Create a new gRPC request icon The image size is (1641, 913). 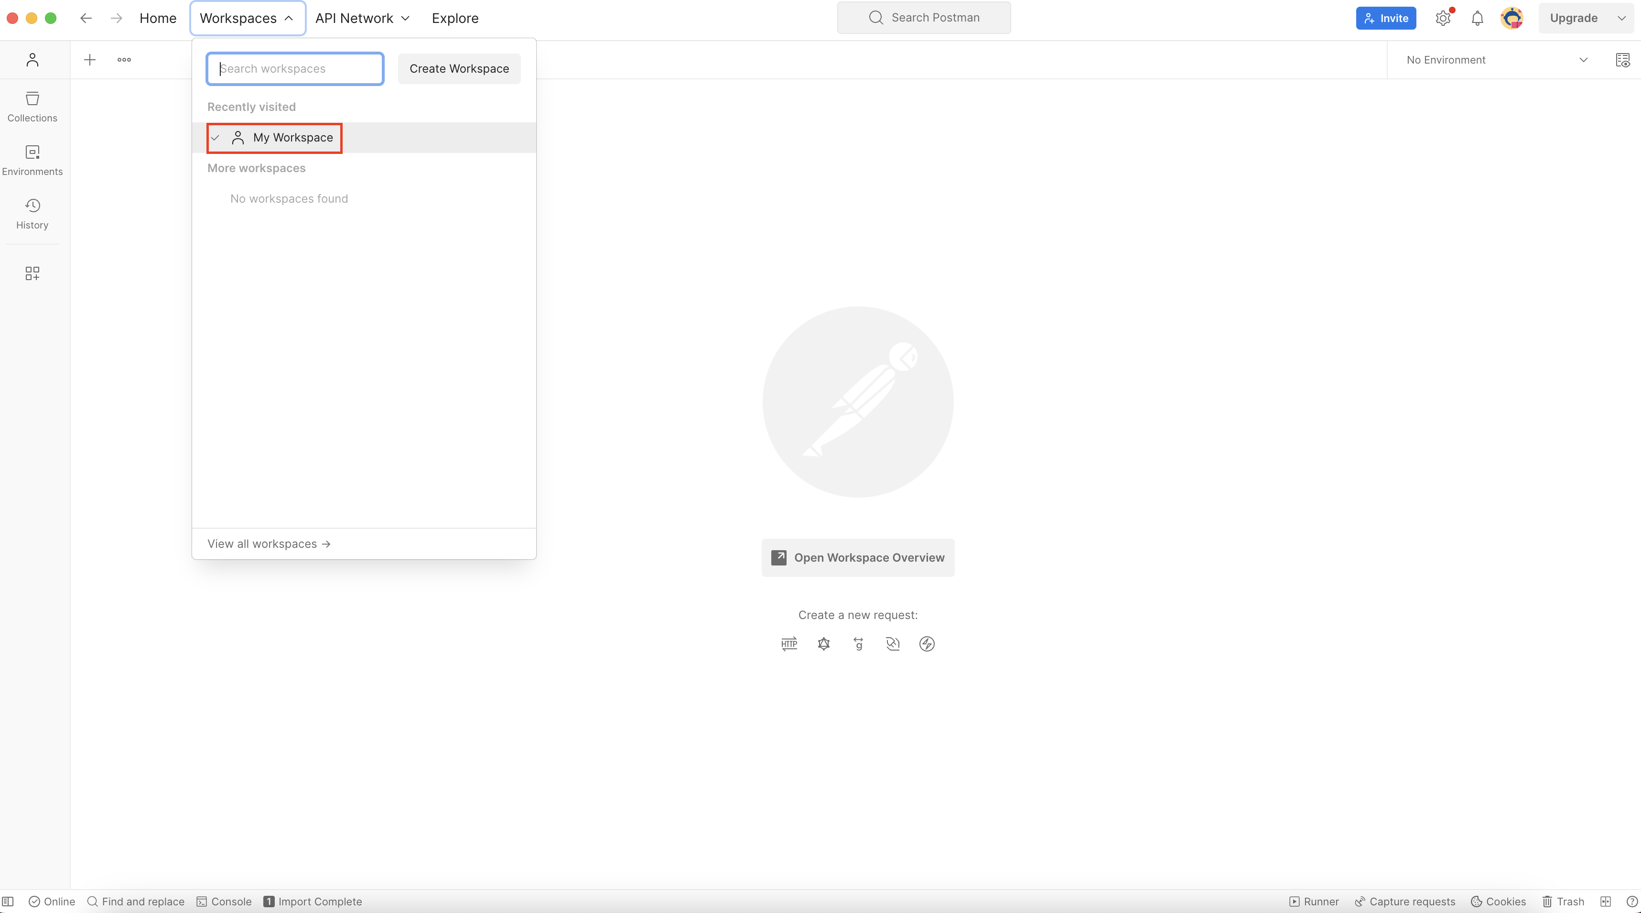pos(858,643)
